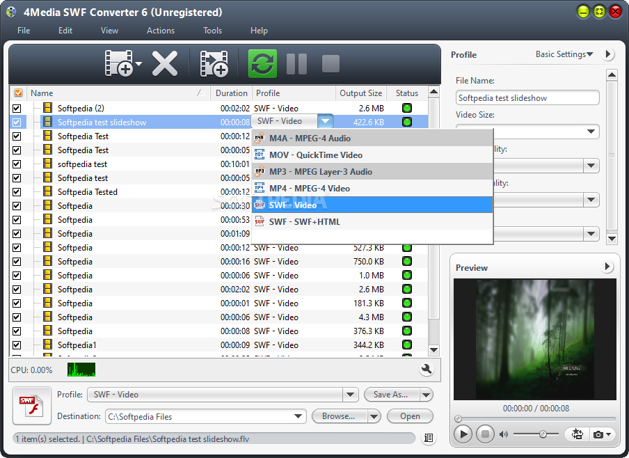This screenshot has height=458, width=629.
Task: Open the Actions menu
Action: pos(161,31)
